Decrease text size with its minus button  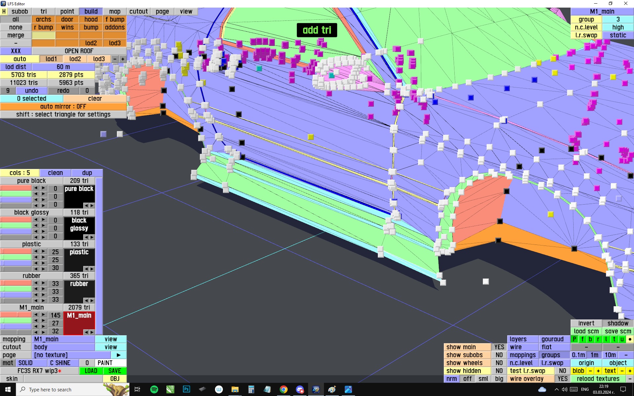[622, 371]
